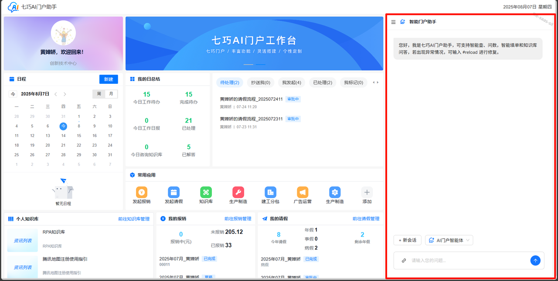Image resolution: width=558 pixels, height=281 pixels.
Task: Open the 发起请假 app icon
Action: [x=174, y=192]
